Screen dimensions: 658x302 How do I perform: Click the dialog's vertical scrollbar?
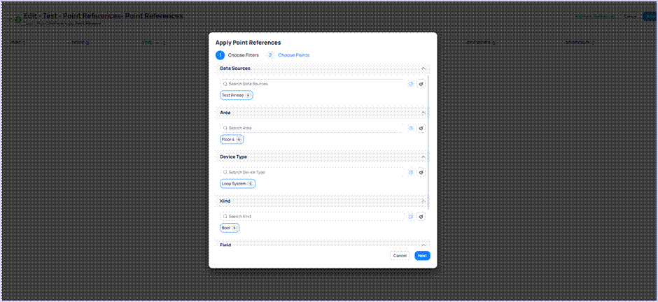(428, 140)
